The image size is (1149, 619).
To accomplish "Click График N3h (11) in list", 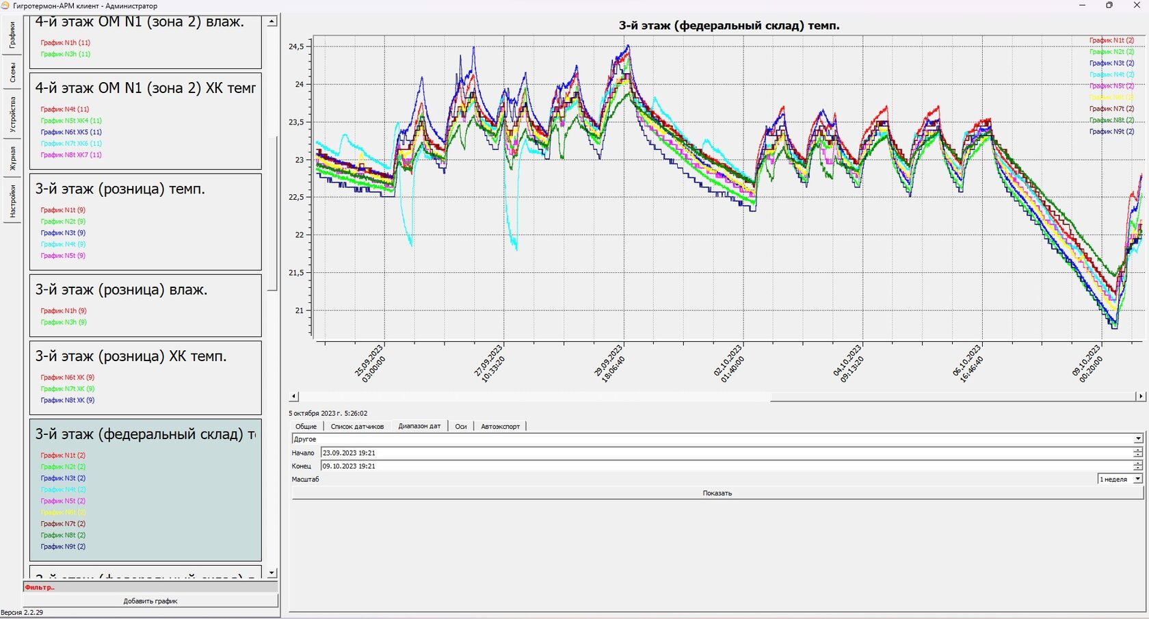I will coord(65,54).
